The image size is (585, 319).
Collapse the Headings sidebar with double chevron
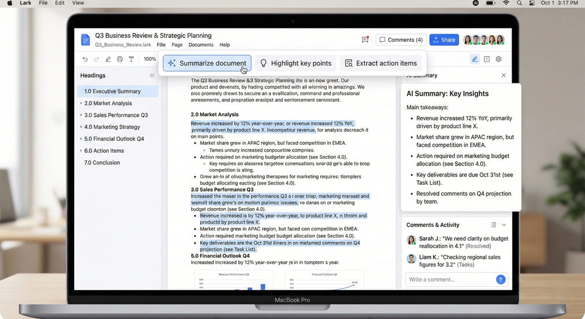pyautogui.click(x=152, y=75)
